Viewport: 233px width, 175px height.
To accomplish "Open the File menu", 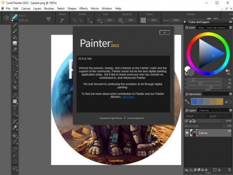I will (8, 9).
